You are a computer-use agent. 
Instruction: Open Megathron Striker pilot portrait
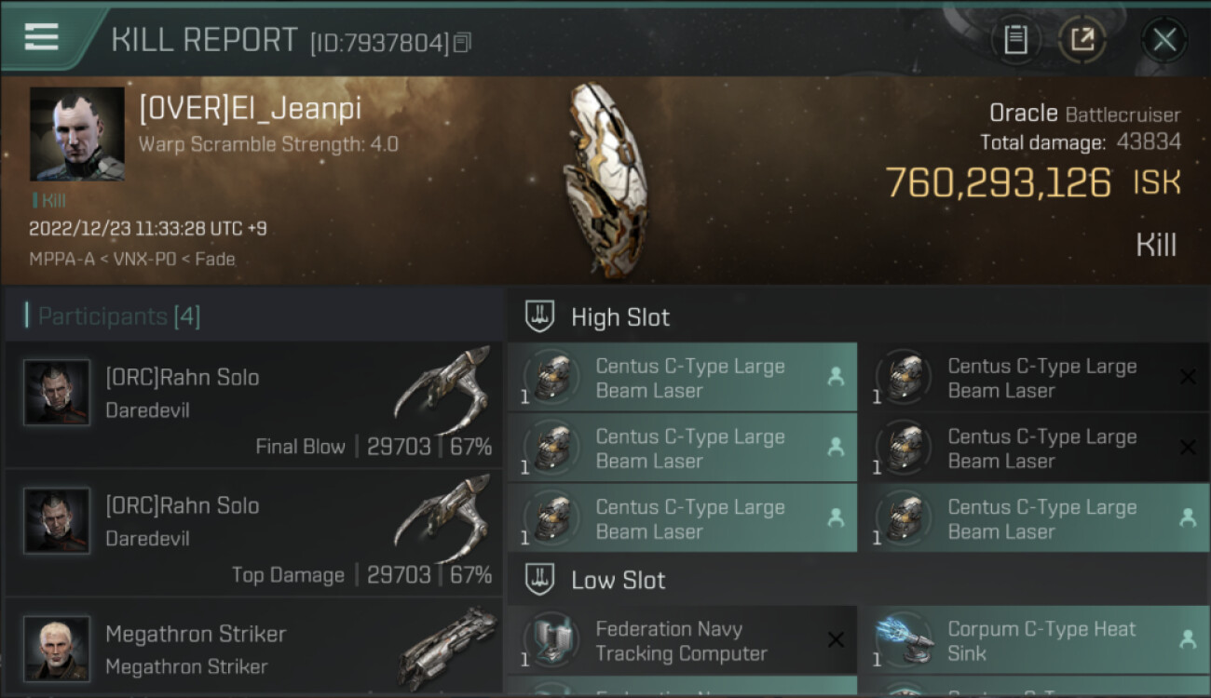pyautogui.click(x=57, y=649)
